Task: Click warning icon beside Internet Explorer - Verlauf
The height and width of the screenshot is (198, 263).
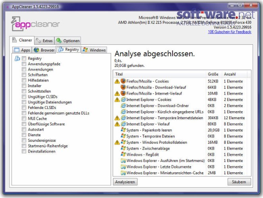Action: pyautogui.click(x=117, y=124)
